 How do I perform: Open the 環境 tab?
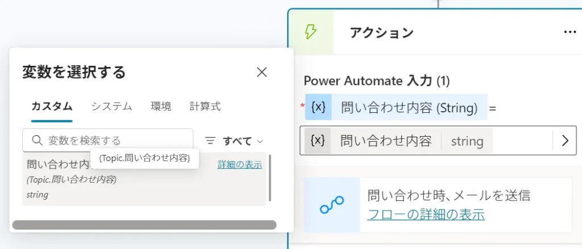pos(161,106)
